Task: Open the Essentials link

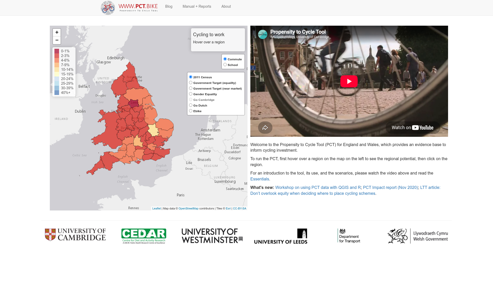Action: [260, 179]
